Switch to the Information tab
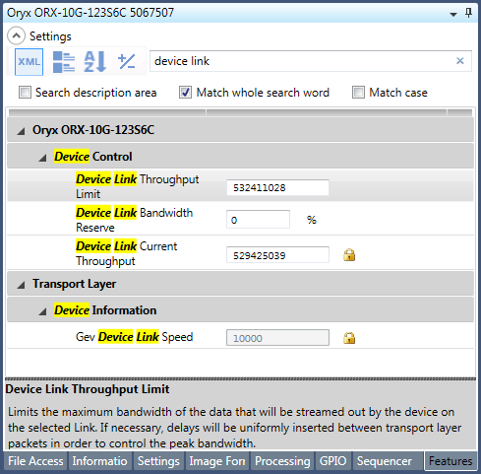This screenshot has width=481, height=474. point(99,461)
